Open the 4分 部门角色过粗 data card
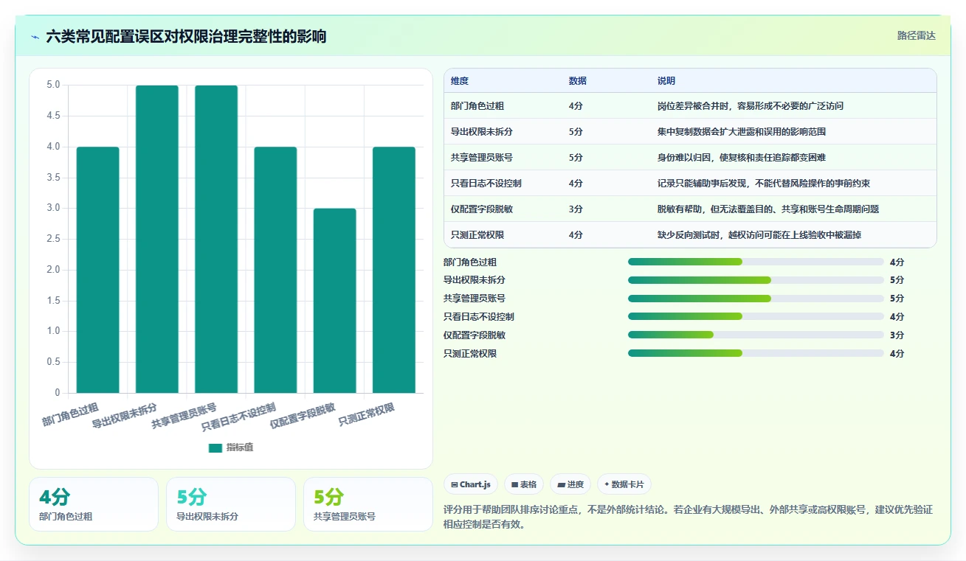Screen dimensions: 966x561 (x=94, y=504)
